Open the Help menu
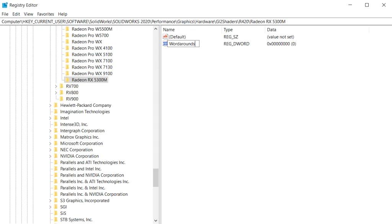This screenshot has height=224, width=392. point(62,14)
